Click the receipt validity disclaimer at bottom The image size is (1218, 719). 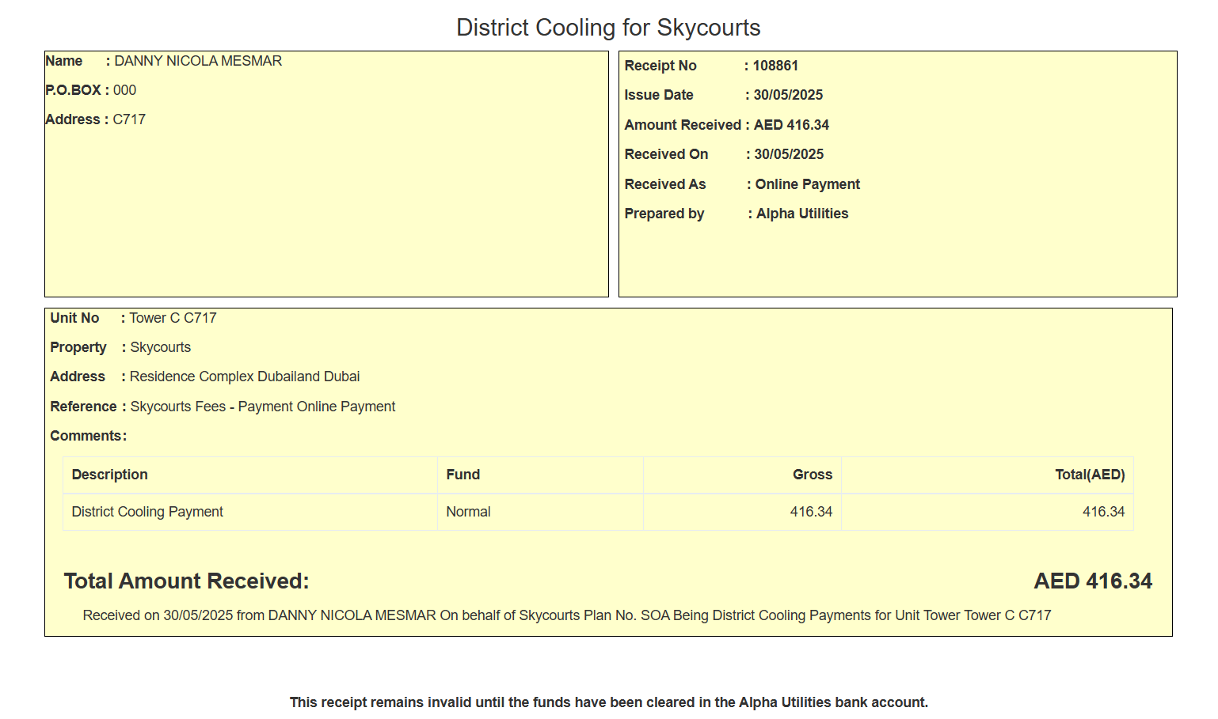coord(608,702)
